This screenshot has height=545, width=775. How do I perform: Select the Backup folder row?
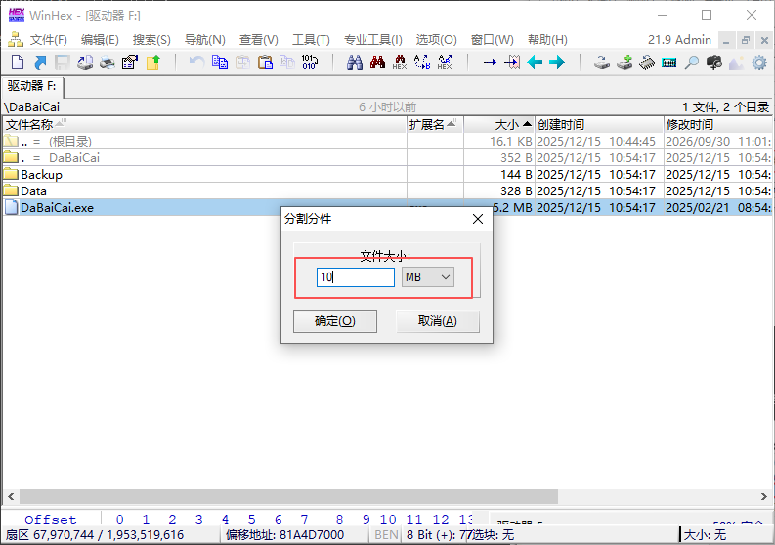[387, 175]
